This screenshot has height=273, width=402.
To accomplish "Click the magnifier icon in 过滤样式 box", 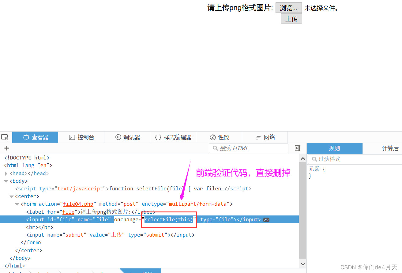I will coord(315,159).
